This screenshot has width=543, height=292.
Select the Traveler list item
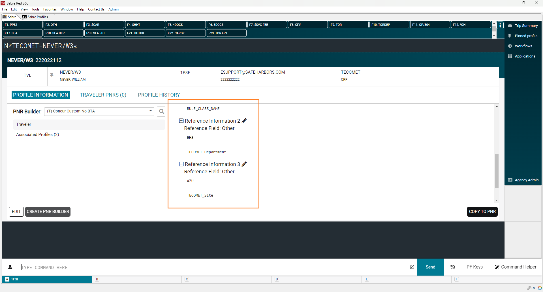coord(89,124)
